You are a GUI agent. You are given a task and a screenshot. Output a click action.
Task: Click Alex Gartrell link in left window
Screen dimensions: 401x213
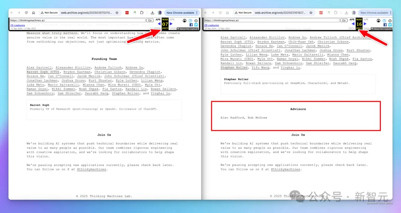(39, 67)
